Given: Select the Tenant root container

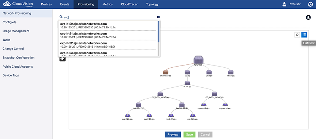Looking at the screenshot, I should click(x=199, y=60).
